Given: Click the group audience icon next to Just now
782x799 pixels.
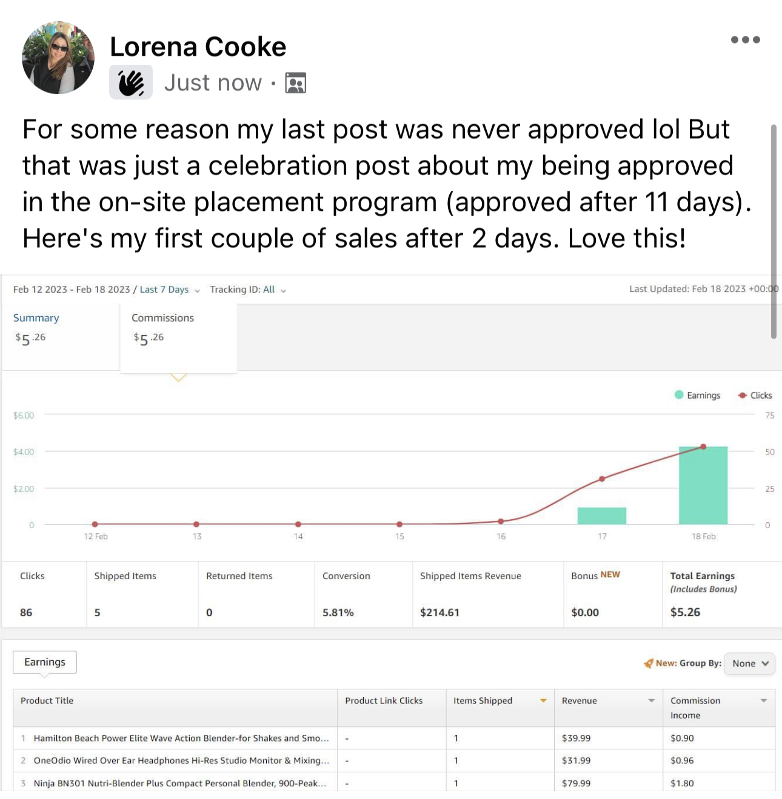Looking at the screenshot, I should tap(296, 83).
